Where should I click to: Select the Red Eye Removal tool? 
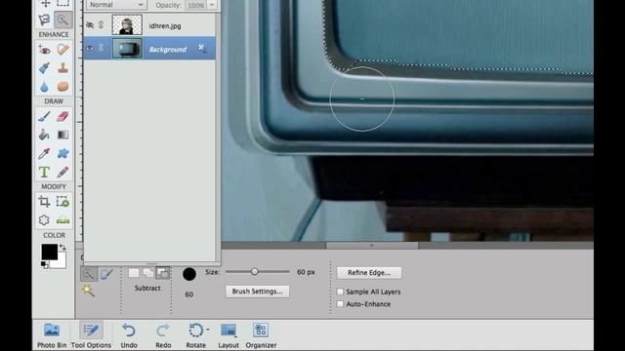pyautogui.click(x=45, y=50)
